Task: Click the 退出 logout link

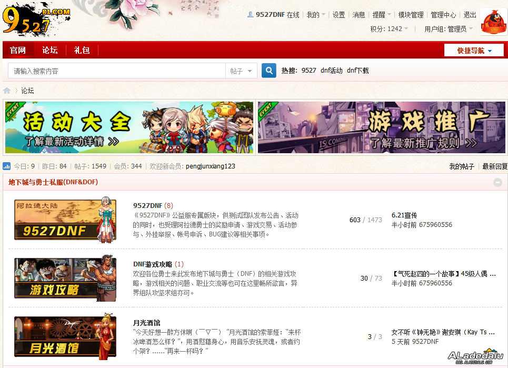Action: (x=470, y=15)
